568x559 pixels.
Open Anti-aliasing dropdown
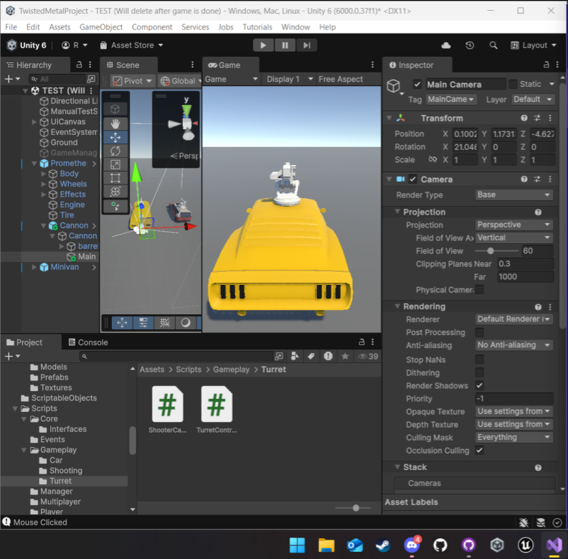[513, 345]
